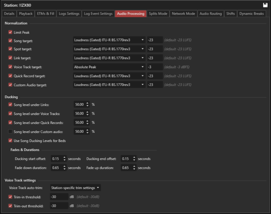
Task: Switch to Splits Mode tab
Action: (158, 13)
